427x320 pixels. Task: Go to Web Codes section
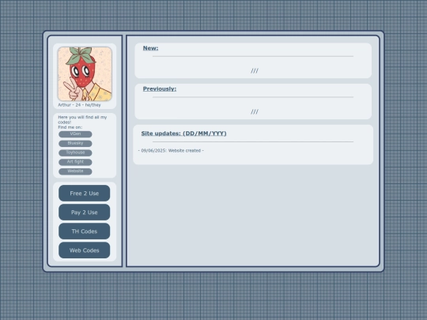[84, 250]
